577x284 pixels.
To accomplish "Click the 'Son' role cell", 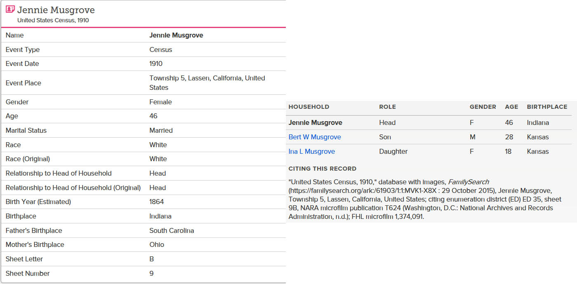I will (385, 137).
